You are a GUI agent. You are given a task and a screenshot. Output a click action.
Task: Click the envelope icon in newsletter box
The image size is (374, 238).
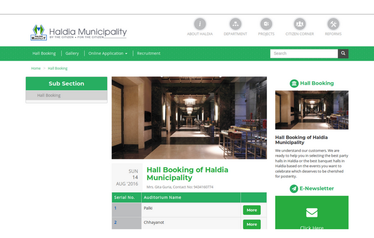312,213
